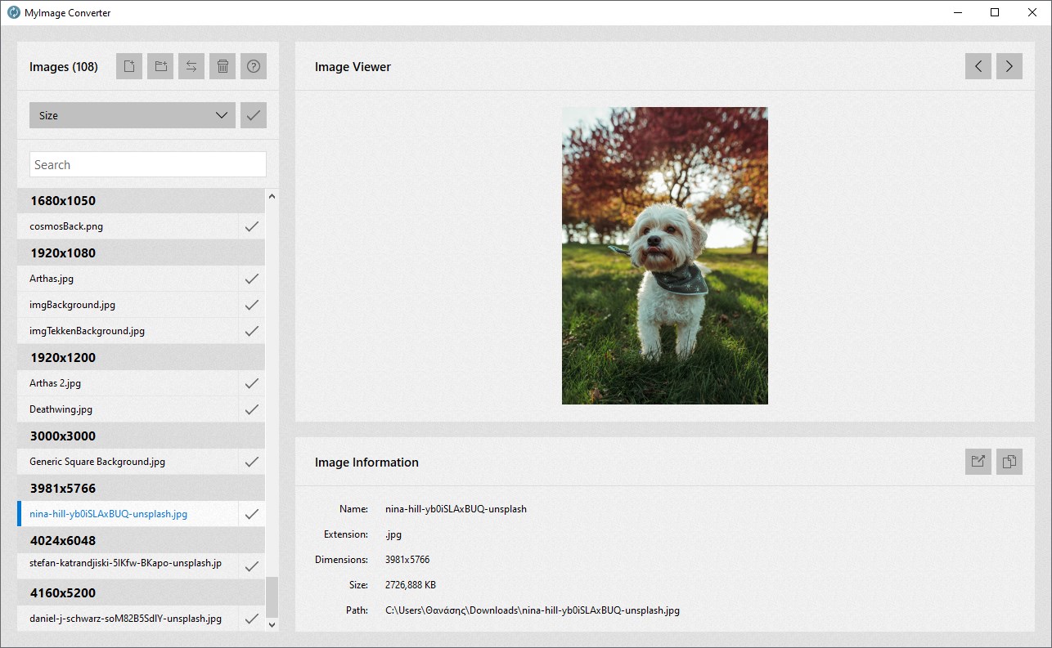Toggle the check for cosmosBack.png
Image resolution: width=1052 pixels, height=648 pixels.
252,226
